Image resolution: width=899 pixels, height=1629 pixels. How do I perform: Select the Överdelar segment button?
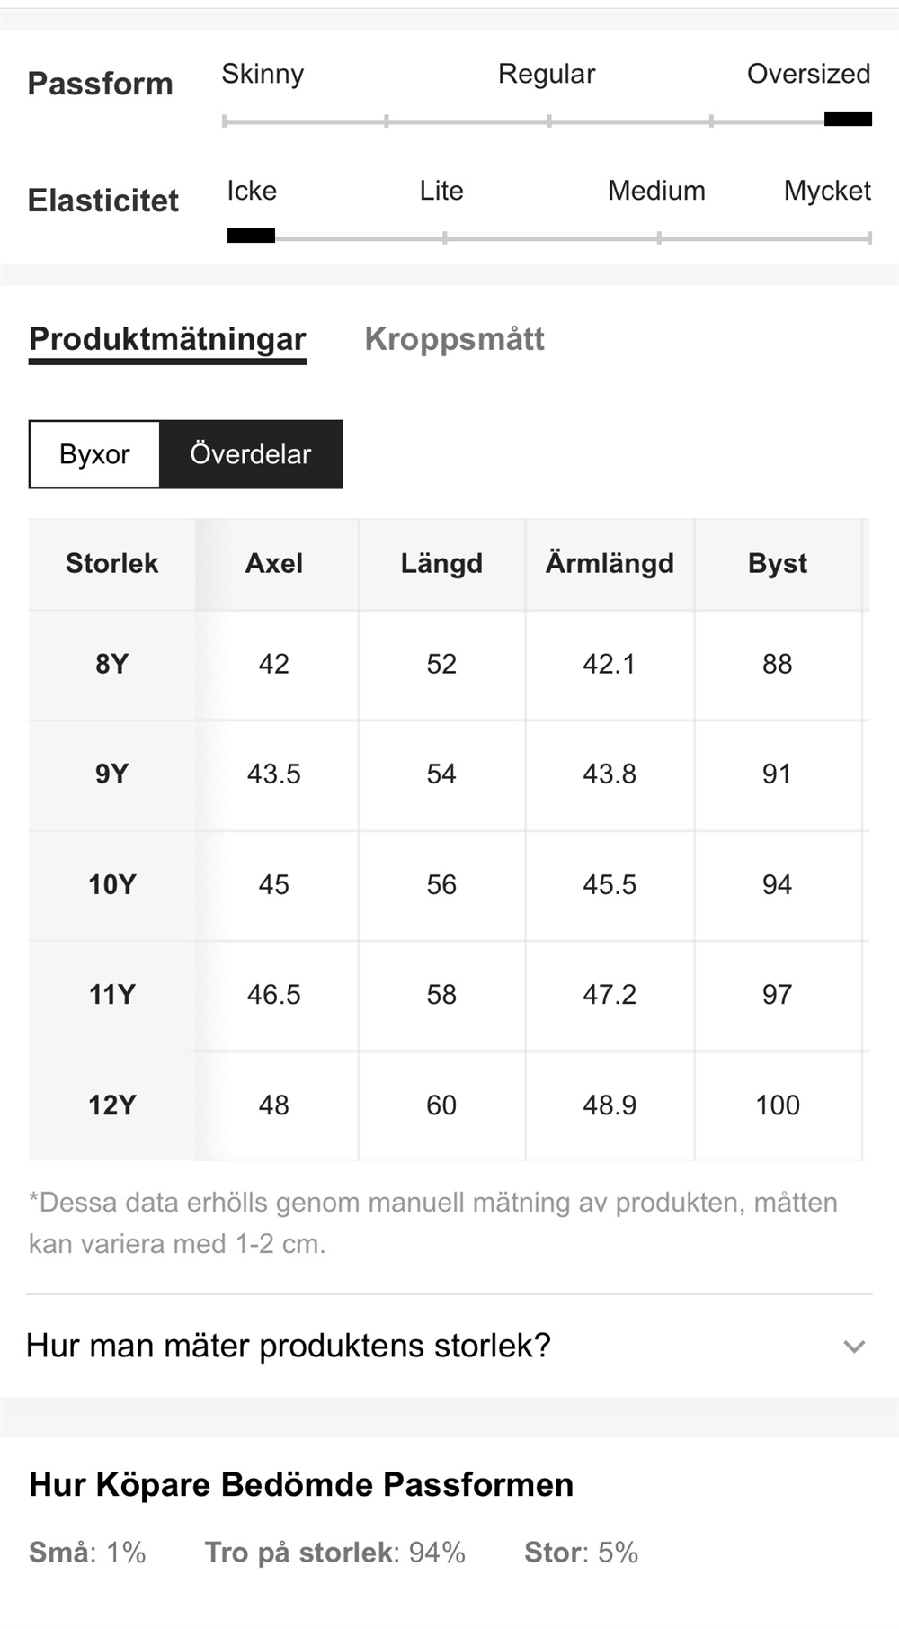[251, 454]
